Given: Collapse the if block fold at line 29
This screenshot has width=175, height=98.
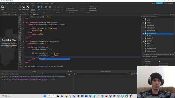Looking at the screenshot, I should 24,53.
